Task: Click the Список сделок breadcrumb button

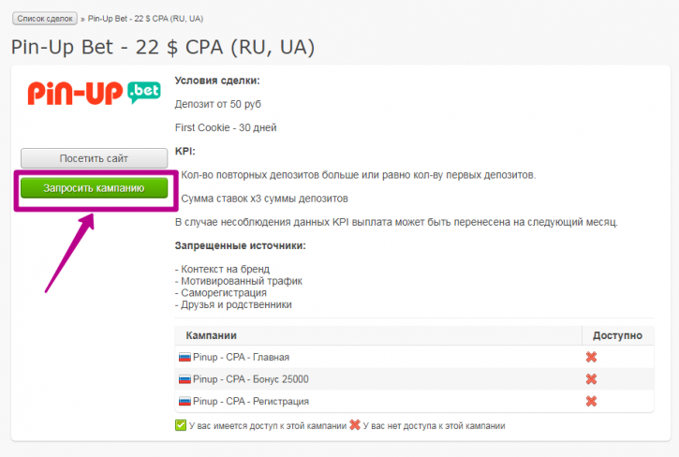Action: 45,19
